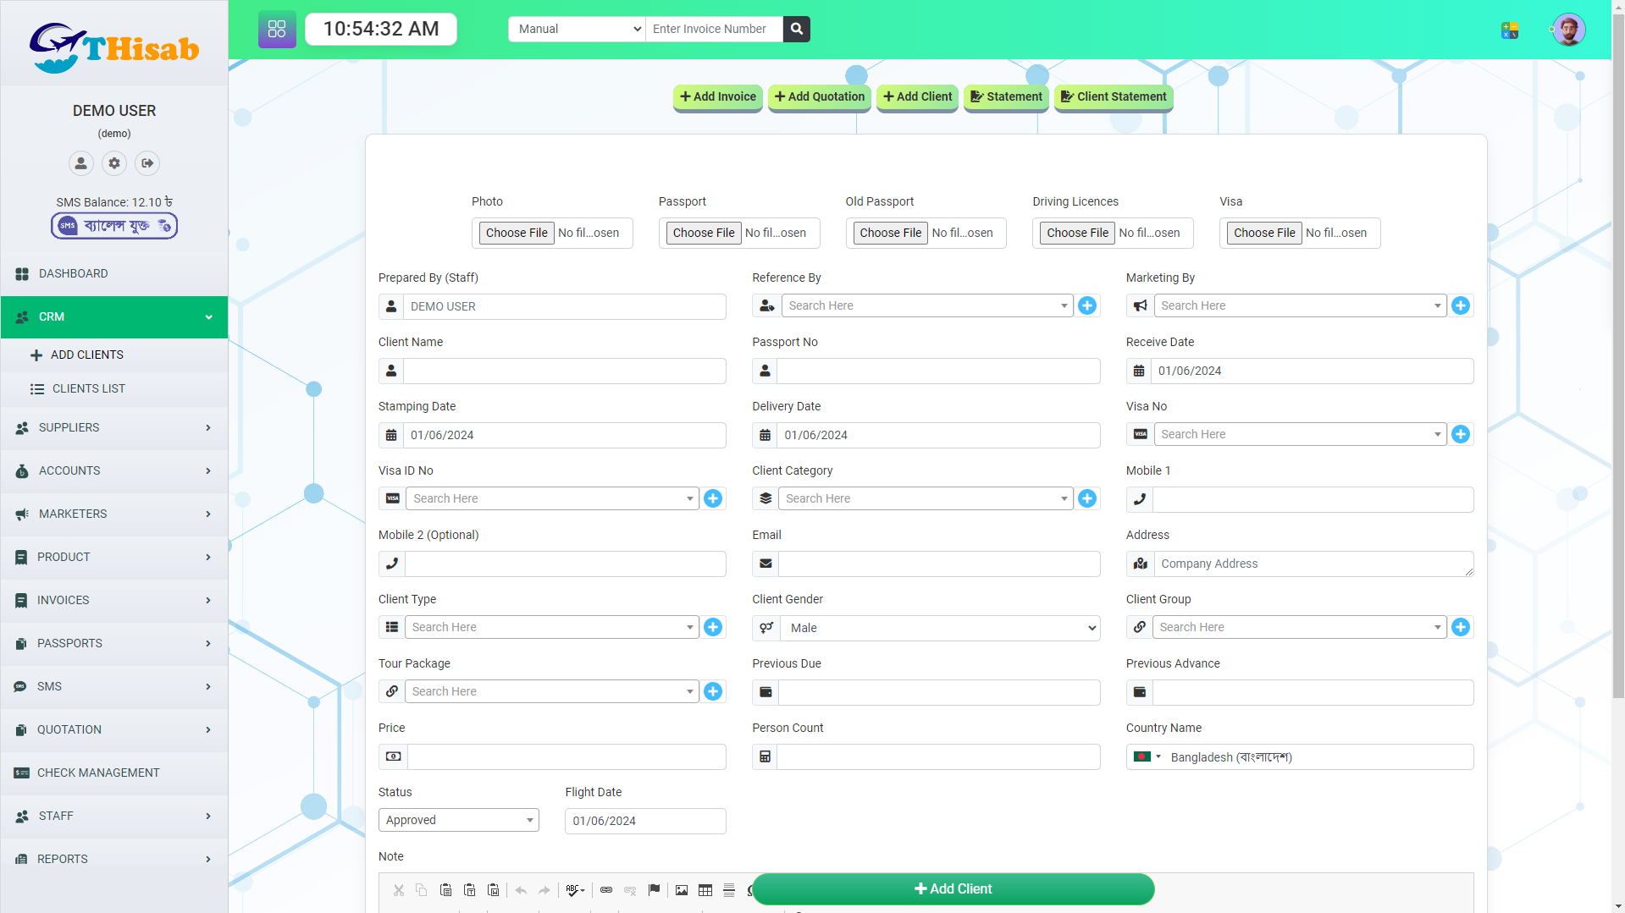Click the Add Invoice button
The image size is (1625, 913).
tap(718, 96)
